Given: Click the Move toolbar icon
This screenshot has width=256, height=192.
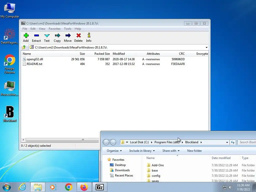Looking at the screenshot, I should [68, 37].
